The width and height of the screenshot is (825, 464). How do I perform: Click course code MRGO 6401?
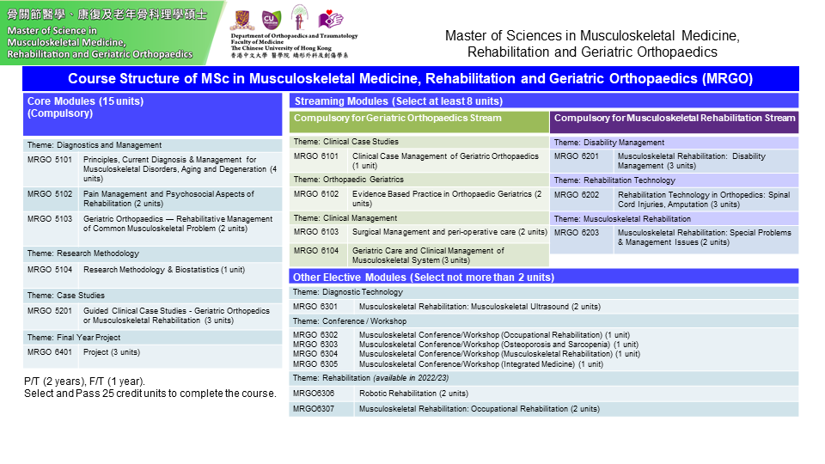click(50, 352)
